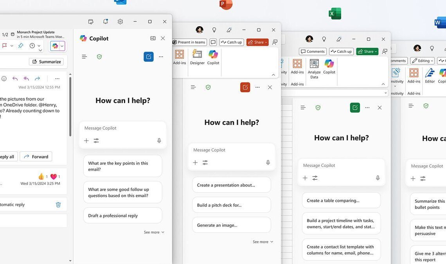Click Present in teams in PowerPoint
Screen dimensions: 446x264
point(189,42)
